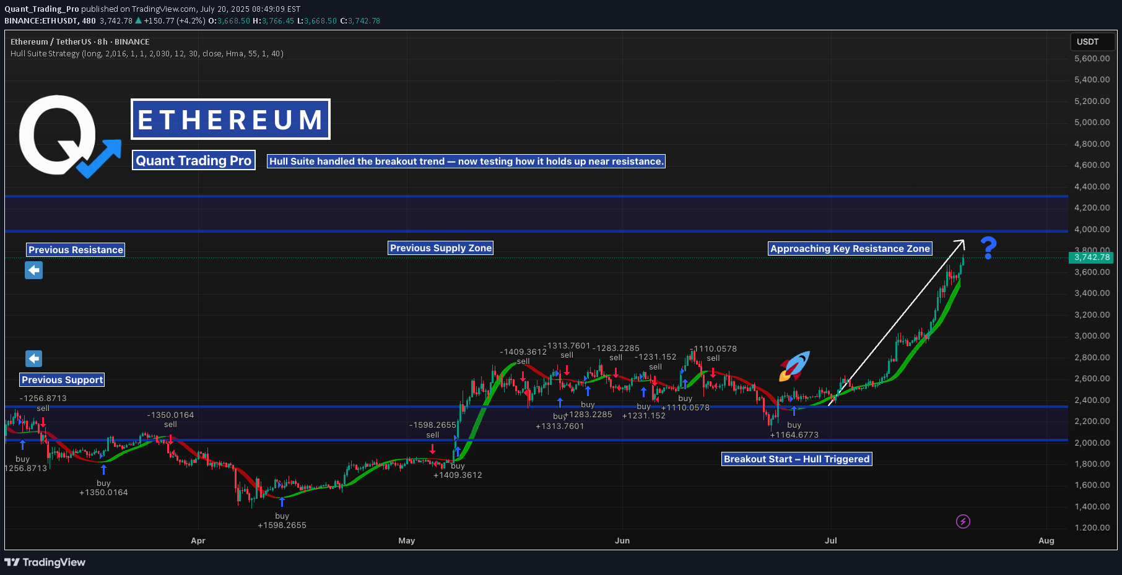Image resolution: width=1122 pixels, height=575 pixels.
Task: Click the Jul label on time axis
Action: coord(831,541)
